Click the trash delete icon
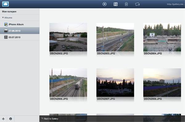 [x=126, y=4]
